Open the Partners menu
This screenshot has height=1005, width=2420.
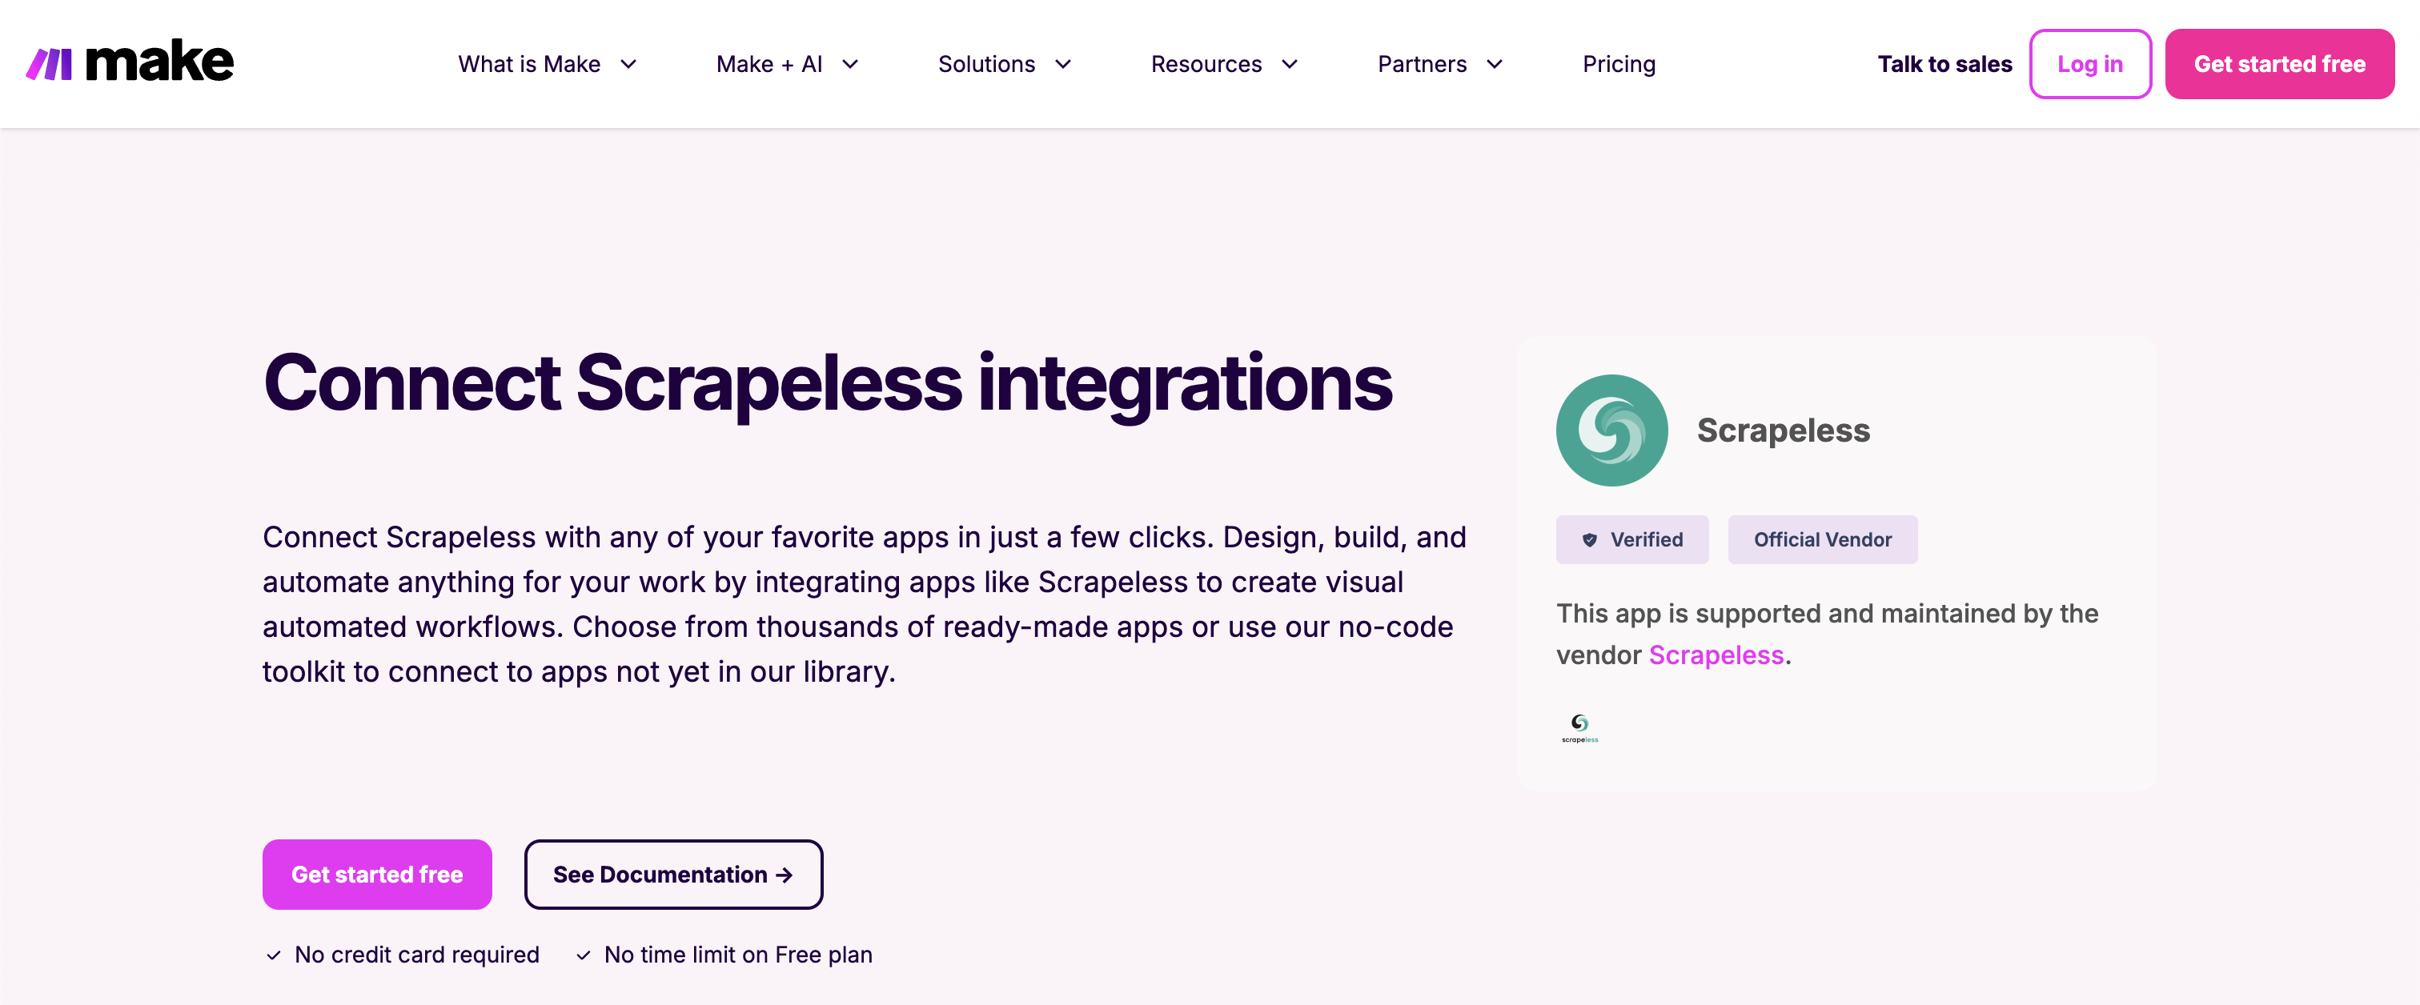(x=1441, y=64)
